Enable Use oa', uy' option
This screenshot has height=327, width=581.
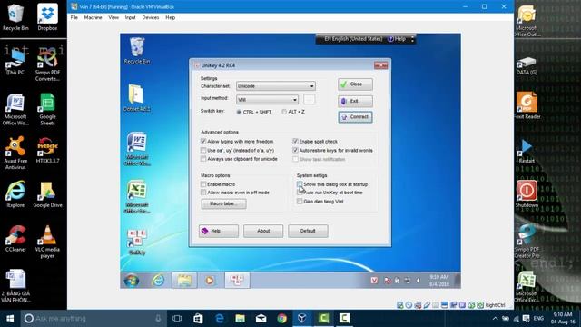coord(203,150)
